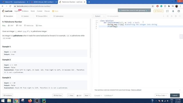Reset code with the revert icon
The height and width of the screenshot is (103, 183).
(172, 16)
